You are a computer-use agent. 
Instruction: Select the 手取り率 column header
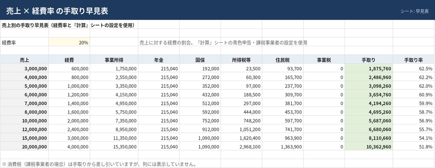[414, 59]
